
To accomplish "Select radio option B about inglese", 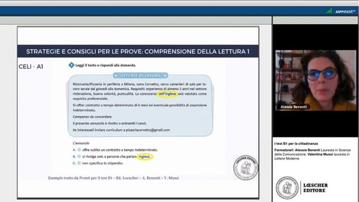I will click(x=79, y=157).
